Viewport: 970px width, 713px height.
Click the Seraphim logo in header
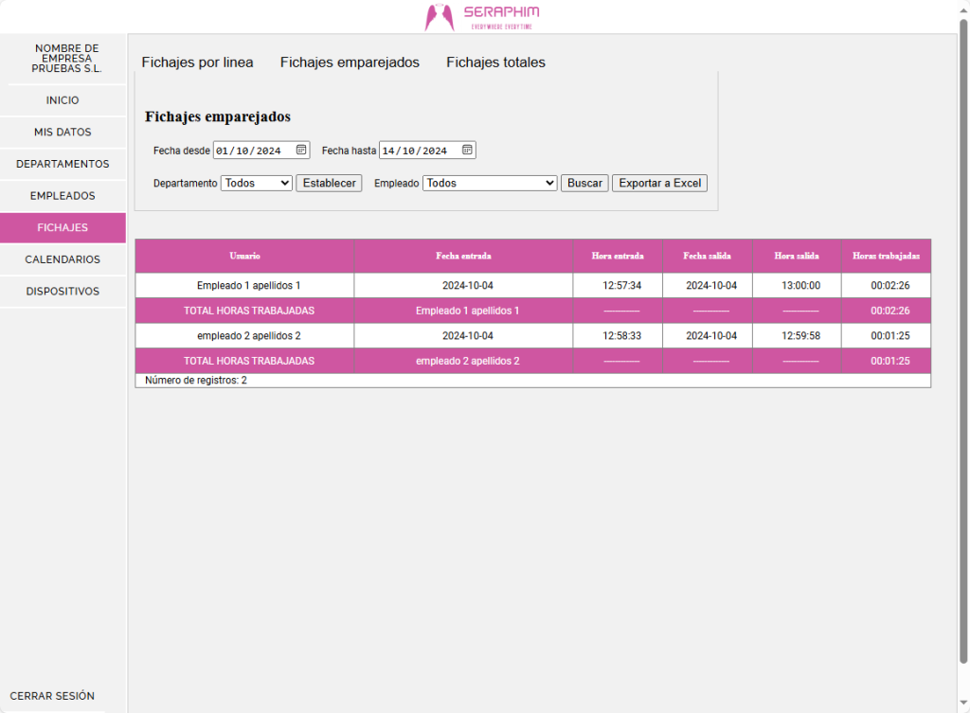[482, 16]
